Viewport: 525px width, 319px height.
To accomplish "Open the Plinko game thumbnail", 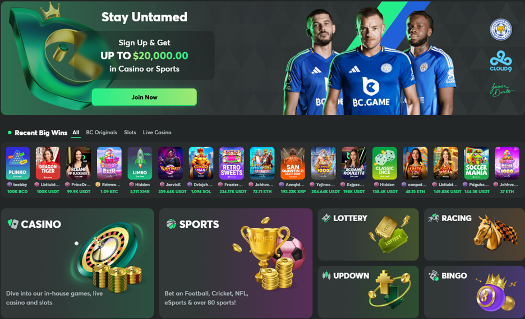I will [18, 163].
